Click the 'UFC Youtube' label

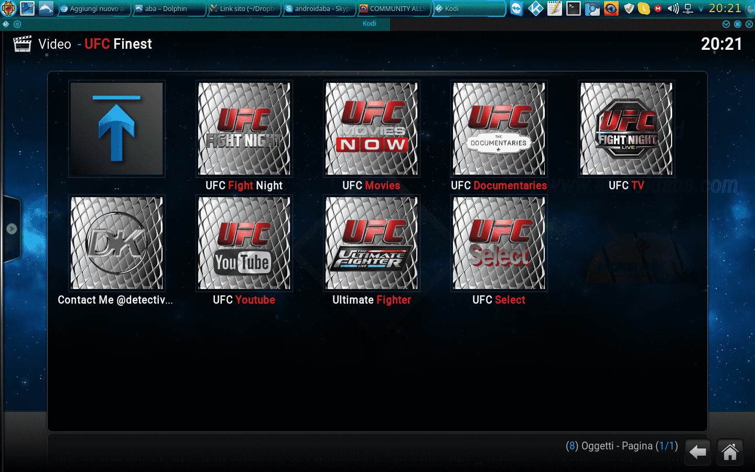[244, 300]
